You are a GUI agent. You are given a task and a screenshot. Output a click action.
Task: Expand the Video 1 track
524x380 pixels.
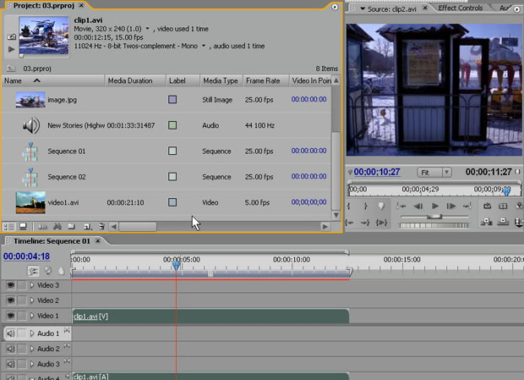[32, 316]
